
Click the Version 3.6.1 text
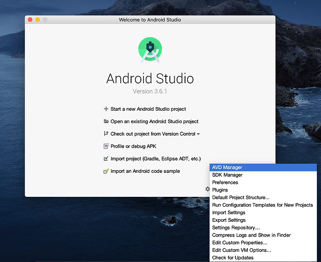(x=150, y=91)
